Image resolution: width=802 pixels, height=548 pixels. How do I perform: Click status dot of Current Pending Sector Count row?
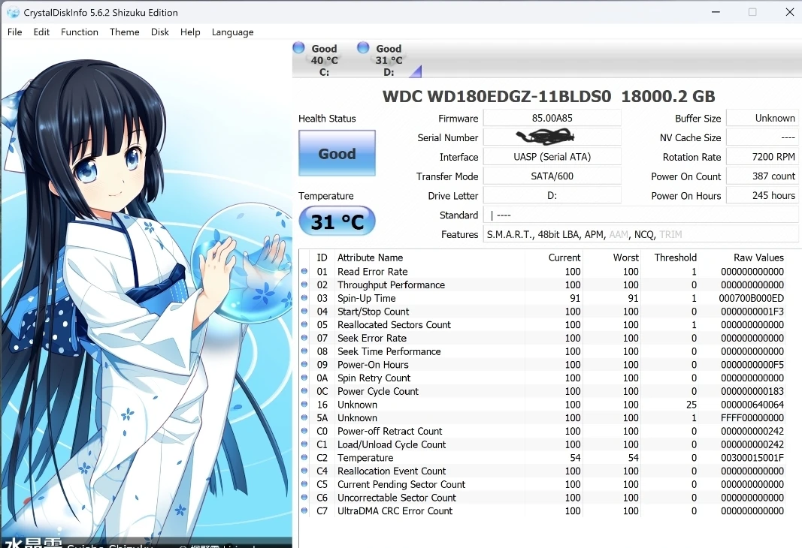305,483
